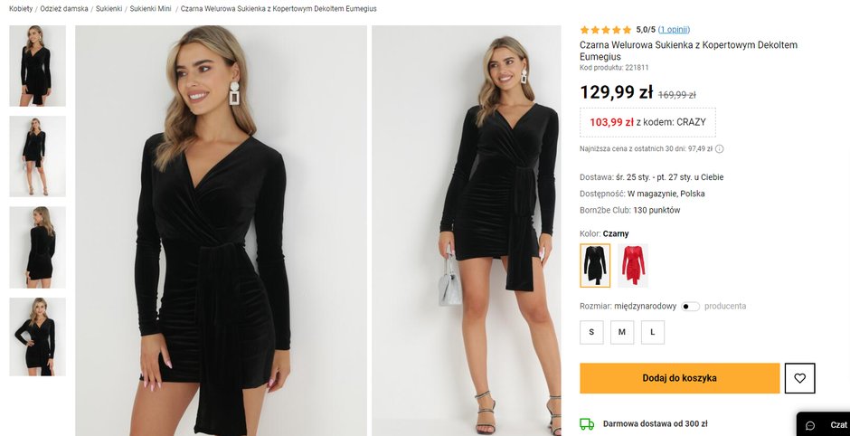Add the dress to wishlist heart icon

pos(799,378)
